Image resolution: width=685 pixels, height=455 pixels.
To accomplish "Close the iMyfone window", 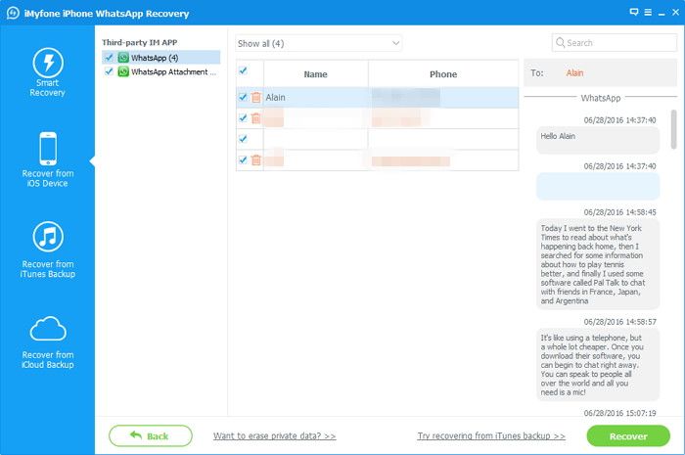I will click(x=675, y=12).
